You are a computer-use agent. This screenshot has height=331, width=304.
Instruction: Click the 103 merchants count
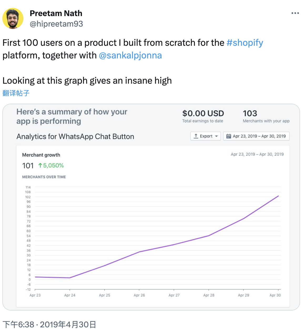(x=250, y=113)
